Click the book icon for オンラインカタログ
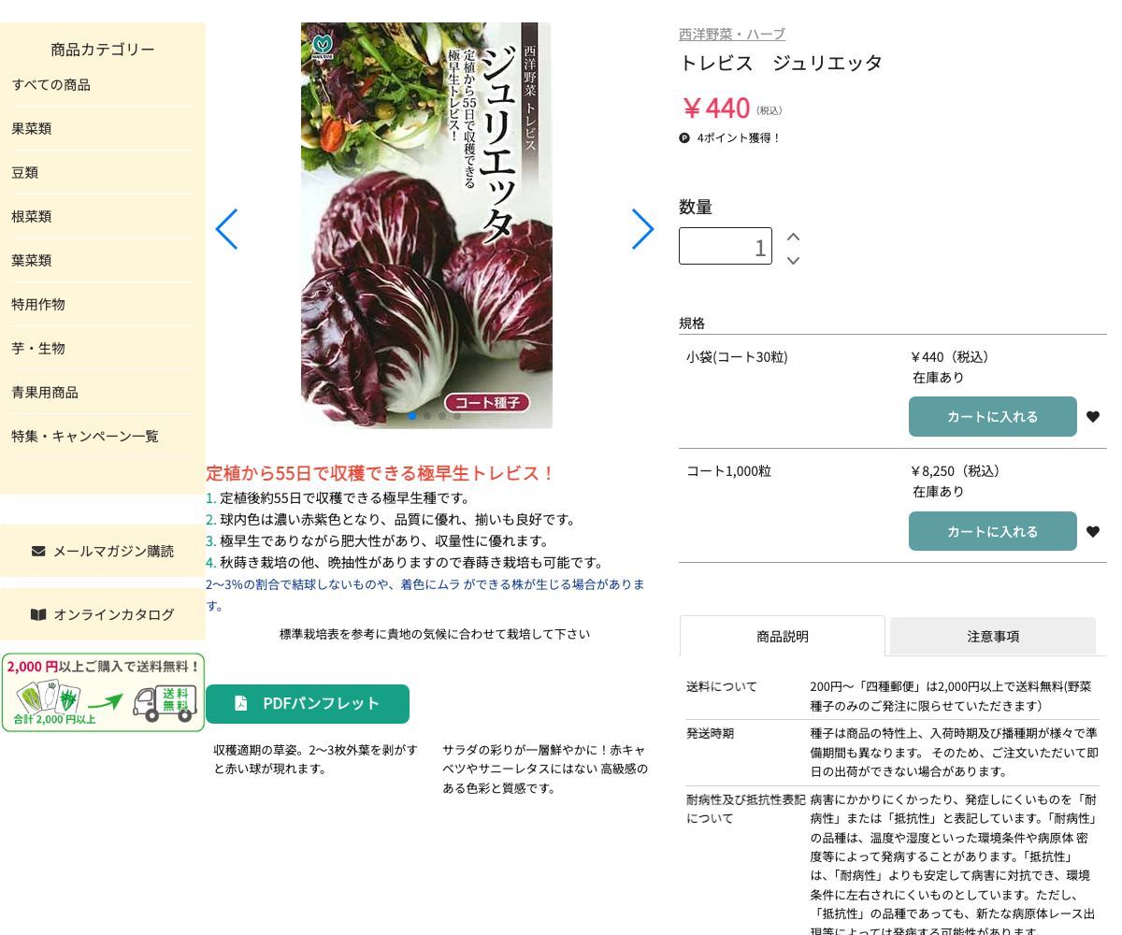This screenshot has height=935, width=1122. pos(38,614)
